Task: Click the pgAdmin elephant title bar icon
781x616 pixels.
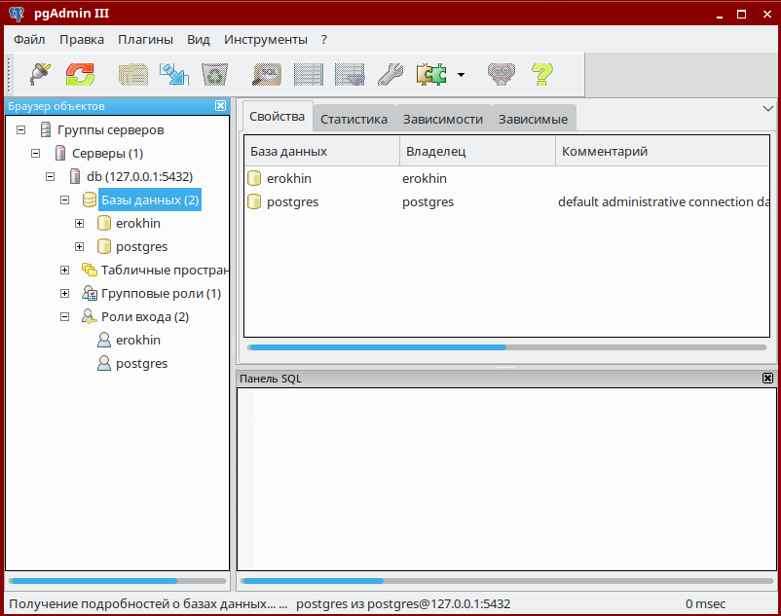Action: (17, 14)
